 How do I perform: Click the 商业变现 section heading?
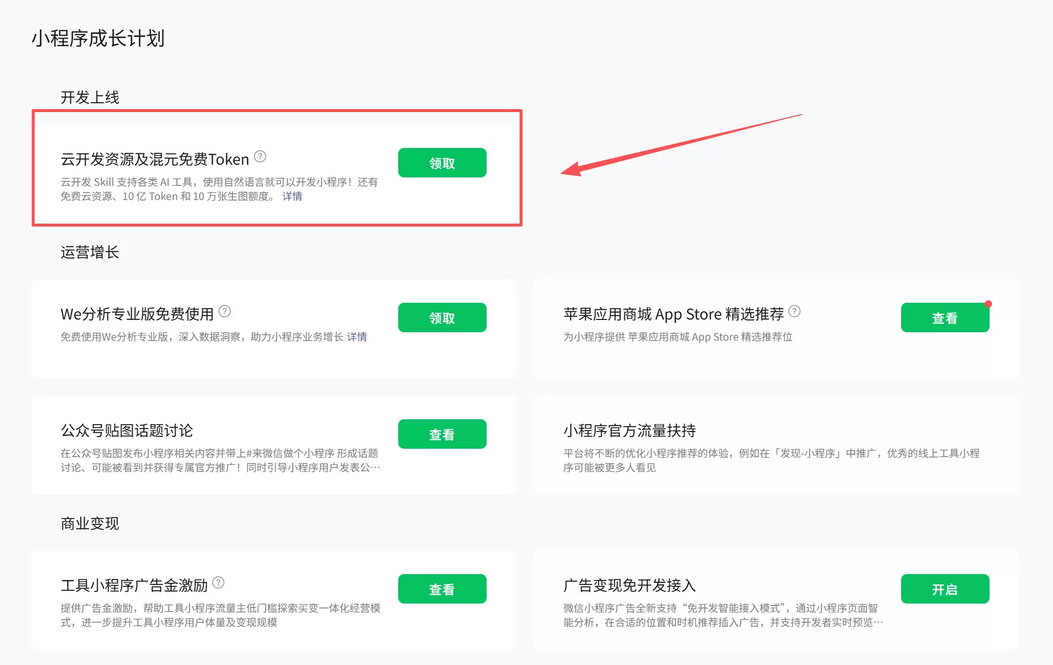coord(90,523)
